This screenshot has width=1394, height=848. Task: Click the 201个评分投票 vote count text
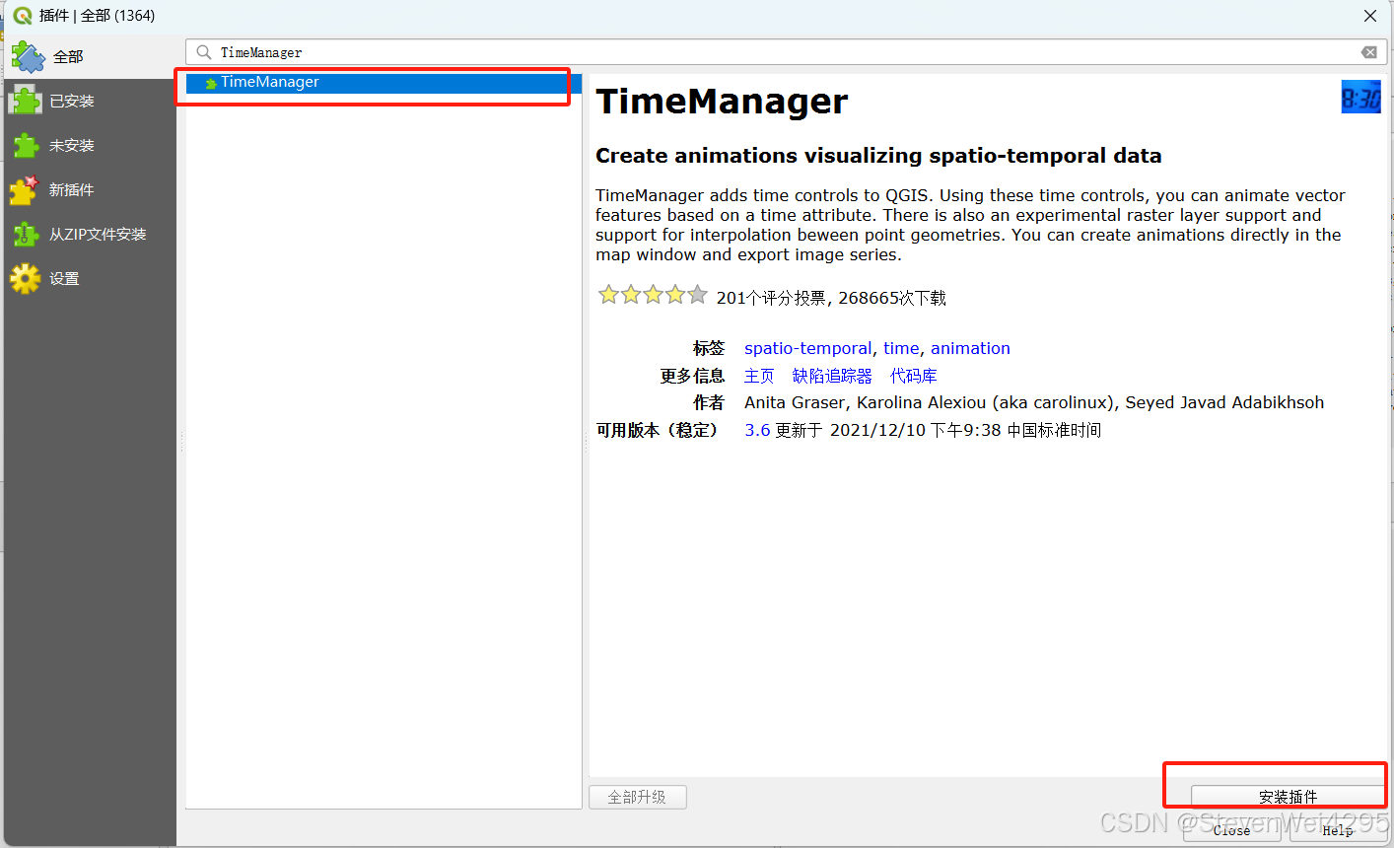(x=771, y=298)
